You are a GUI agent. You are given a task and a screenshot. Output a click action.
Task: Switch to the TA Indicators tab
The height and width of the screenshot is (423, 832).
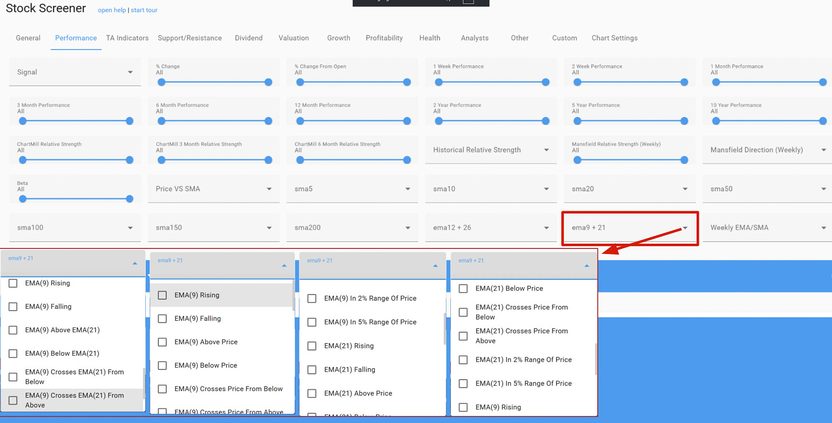point(127,38)
